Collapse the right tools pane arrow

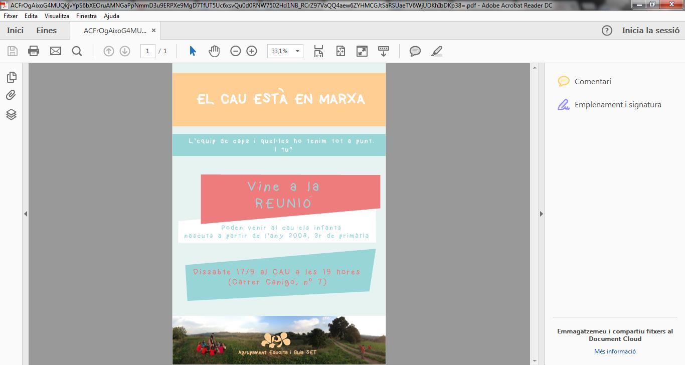(x=541, y=214)
